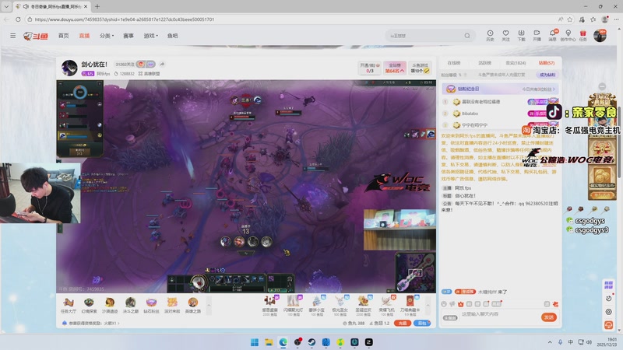Viewport: 623px width, 350px height.
Task: Click the 发送 send chat button
Action: (549, 317)
